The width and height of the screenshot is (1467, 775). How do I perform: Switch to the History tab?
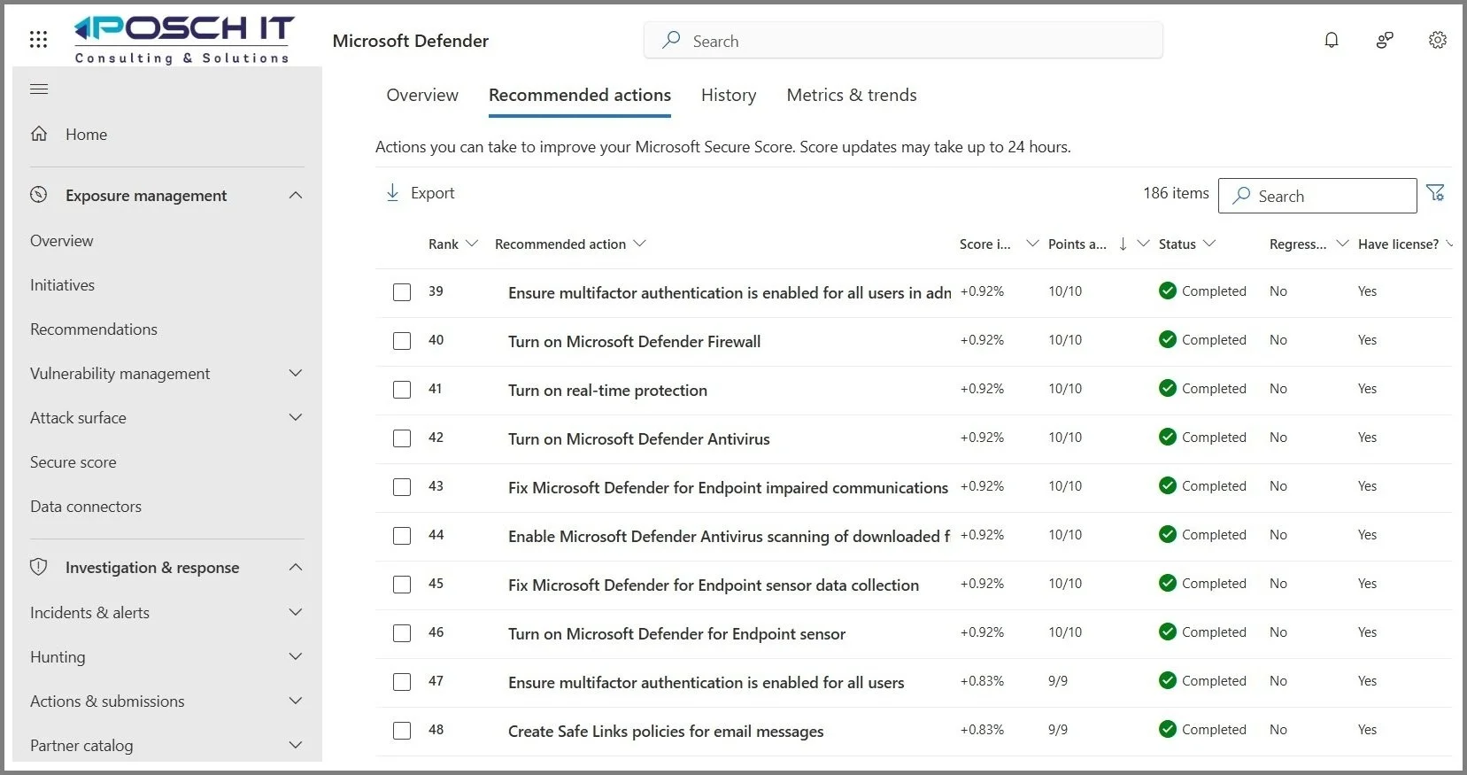tap(729, 95)
